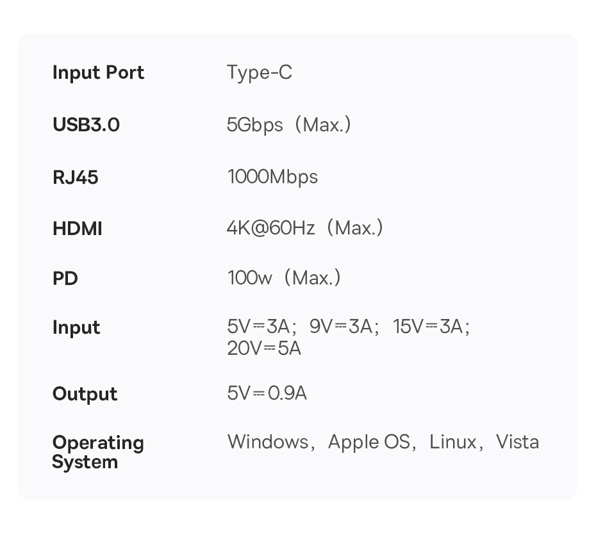Screen dimensions: 596x547
Task: Click the "Input Port" label
Action: [98, 73]
